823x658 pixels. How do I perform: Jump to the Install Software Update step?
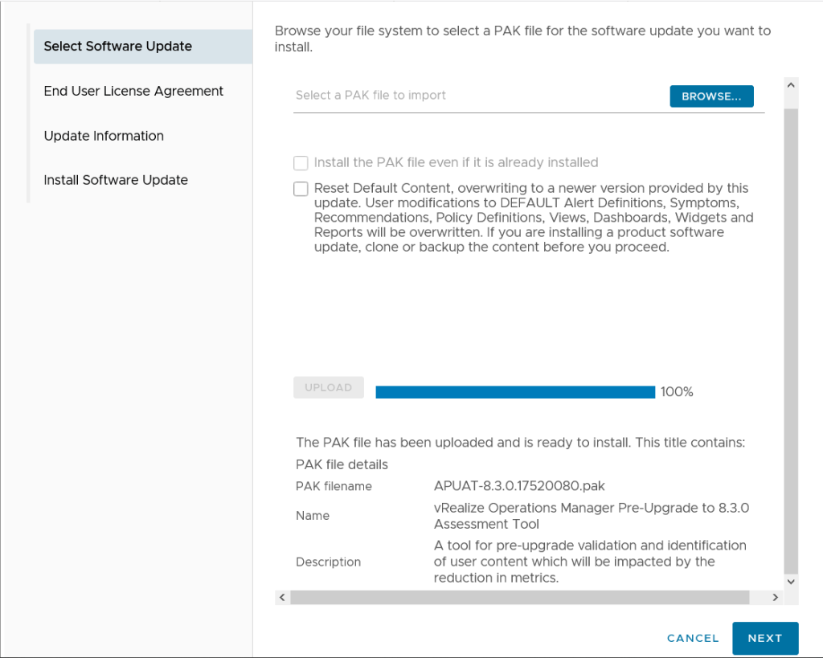pyautogui.click(x=116, y=180)
